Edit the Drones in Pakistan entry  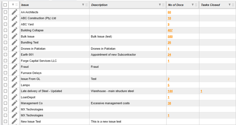15,49
